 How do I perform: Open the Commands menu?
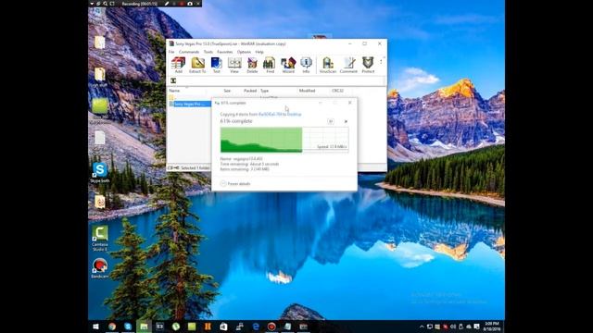coord(189,52)
